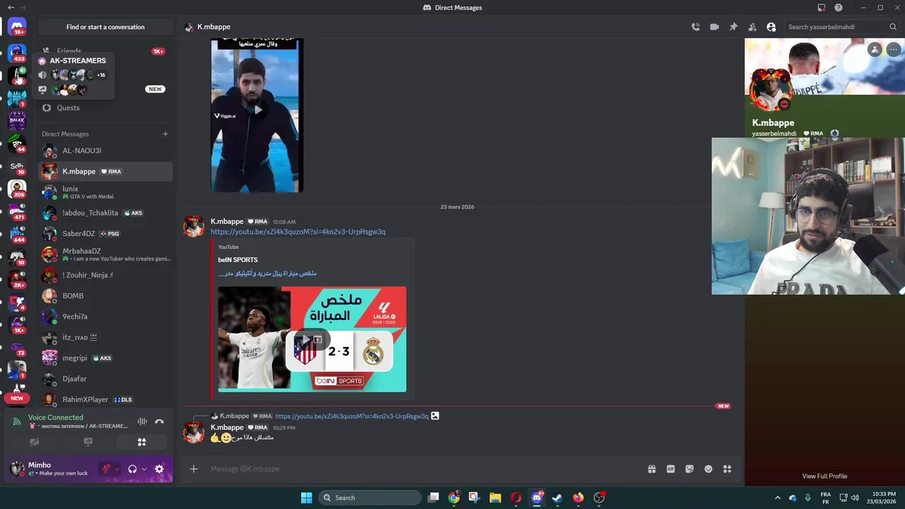Open Arabic video title link in embed
This screenshot has height=509, width=905.
pyautogui.click(x=267, y=273)
